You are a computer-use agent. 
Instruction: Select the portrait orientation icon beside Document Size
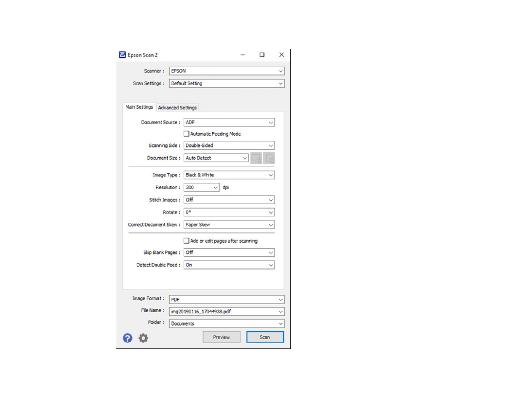(x=269, y=158)
